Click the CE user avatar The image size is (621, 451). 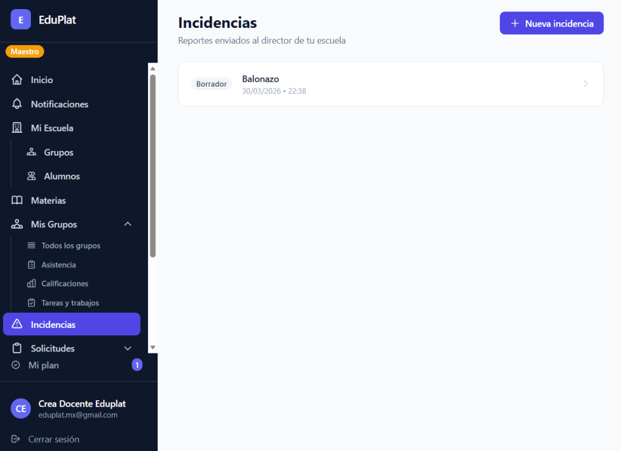[x=21, y=409]
